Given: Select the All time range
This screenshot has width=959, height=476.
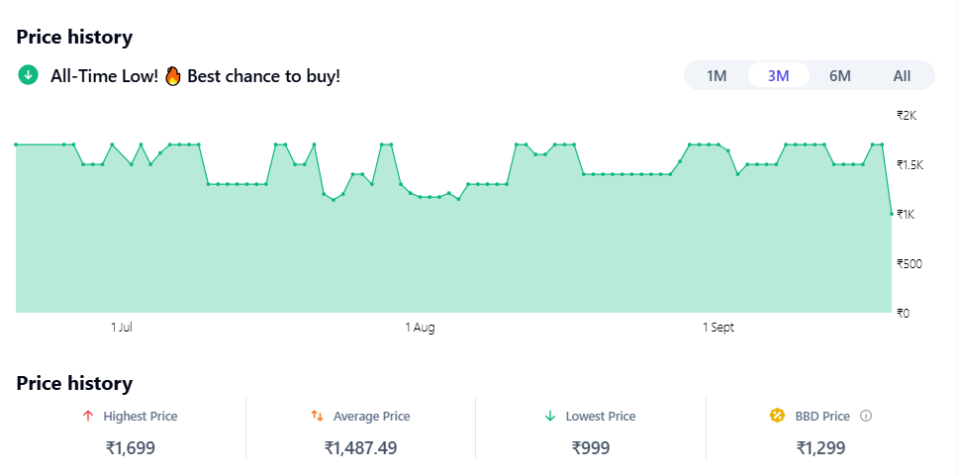Looking at the screenshot, I should 902,76.
